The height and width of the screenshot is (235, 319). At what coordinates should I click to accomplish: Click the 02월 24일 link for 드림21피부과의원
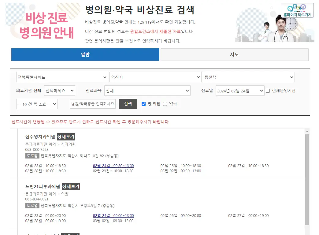pyautogui.click(x=113, y=216)
